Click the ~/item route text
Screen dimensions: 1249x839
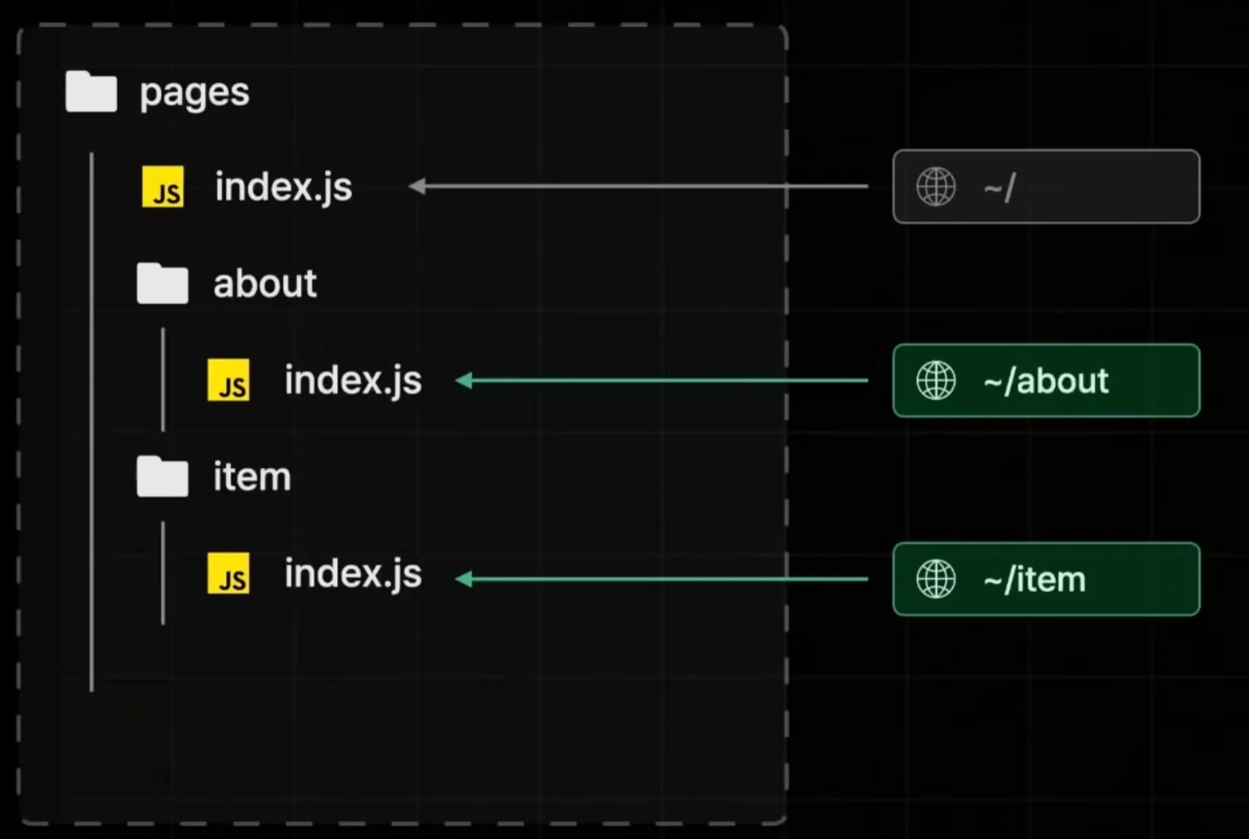[1035, 580]
